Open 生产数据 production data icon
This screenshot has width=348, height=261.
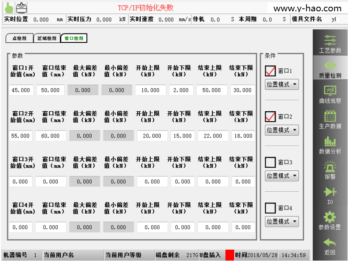(330, 116)
